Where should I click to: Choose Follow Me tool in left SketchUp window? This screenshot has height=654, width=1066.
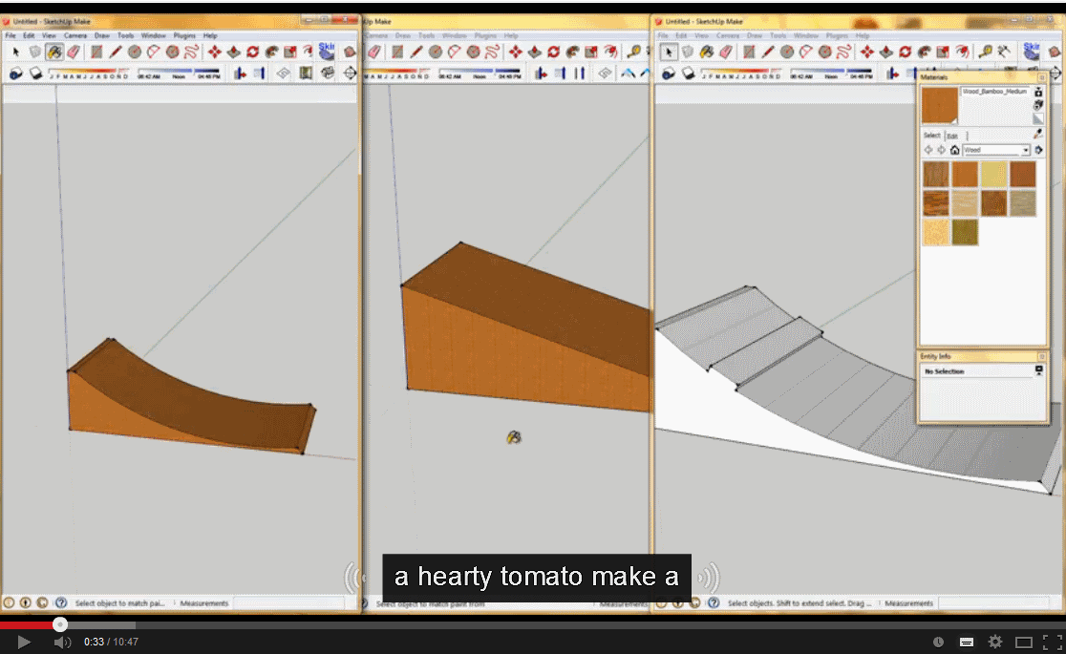point(271,52)
